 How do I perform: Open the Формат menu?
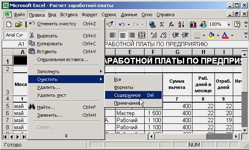click(x=89, y=15)
